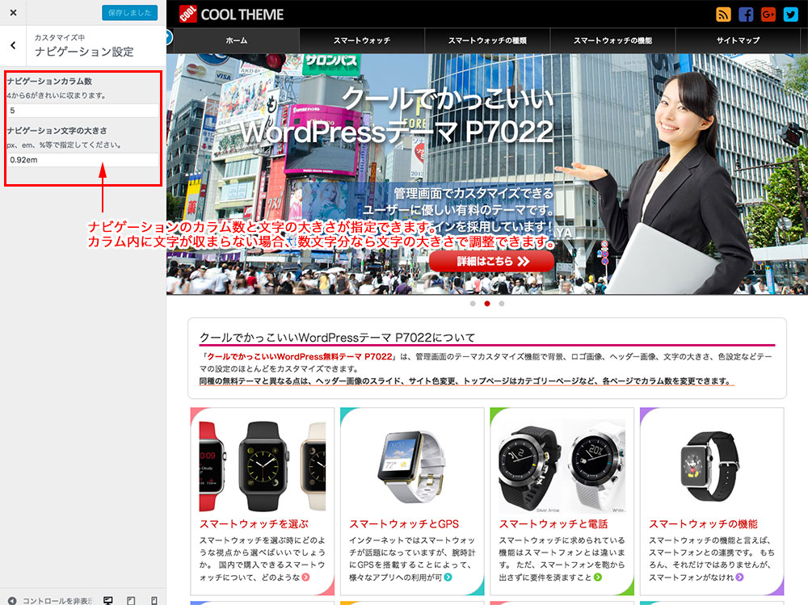Open the Facebook icon in the header
The height and width of the screenshot is (605, 808).
pos(746,14)
